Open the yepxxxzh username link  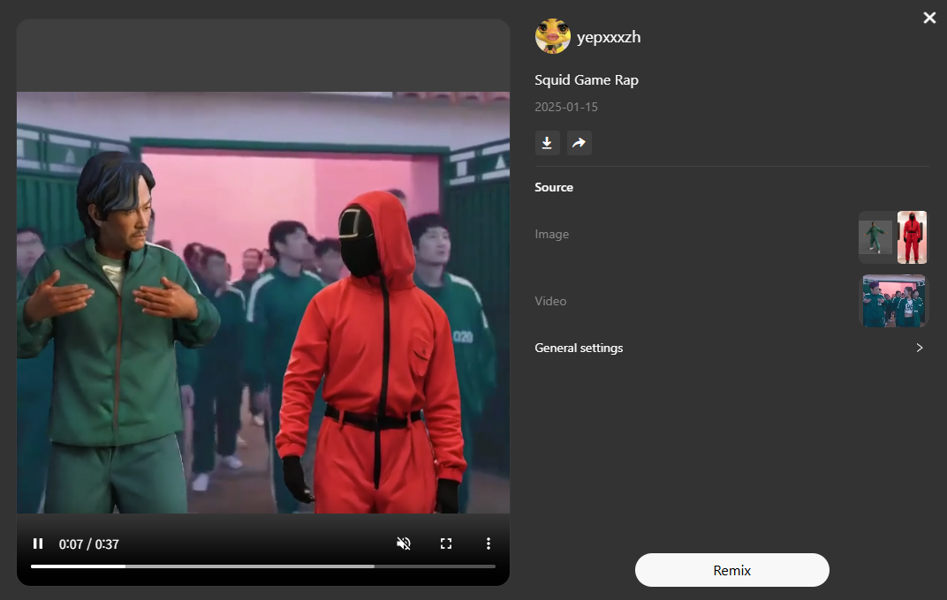point(609,37)
